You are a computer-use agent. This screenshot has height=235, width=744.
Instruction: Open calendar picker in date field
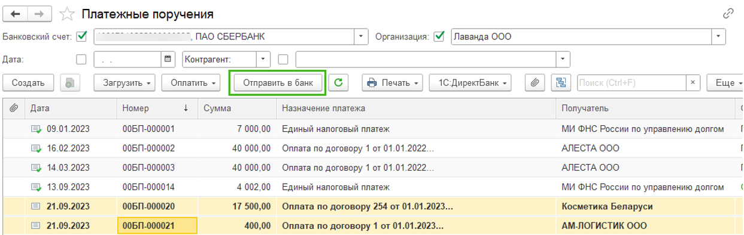pos(168,59)
